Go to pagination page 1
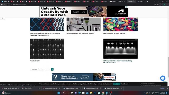The image size is (169, 95). [40, 69]
